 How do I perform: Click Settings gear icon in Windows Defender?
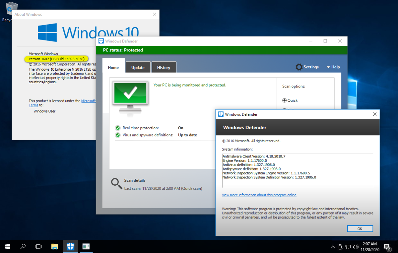click(x=299, y=67)
